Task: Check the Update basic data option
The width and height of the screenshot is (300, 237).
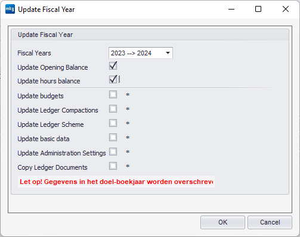Action: click(113, 138)
